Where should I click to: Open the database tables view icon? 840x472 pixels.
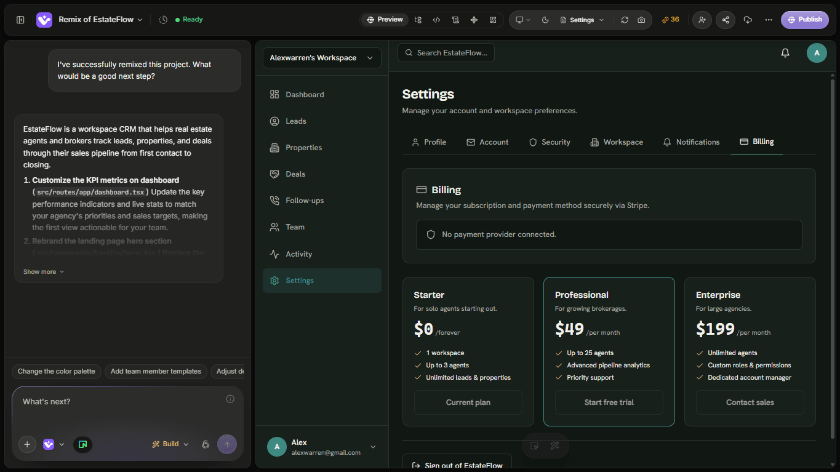(x=455, y=20)
